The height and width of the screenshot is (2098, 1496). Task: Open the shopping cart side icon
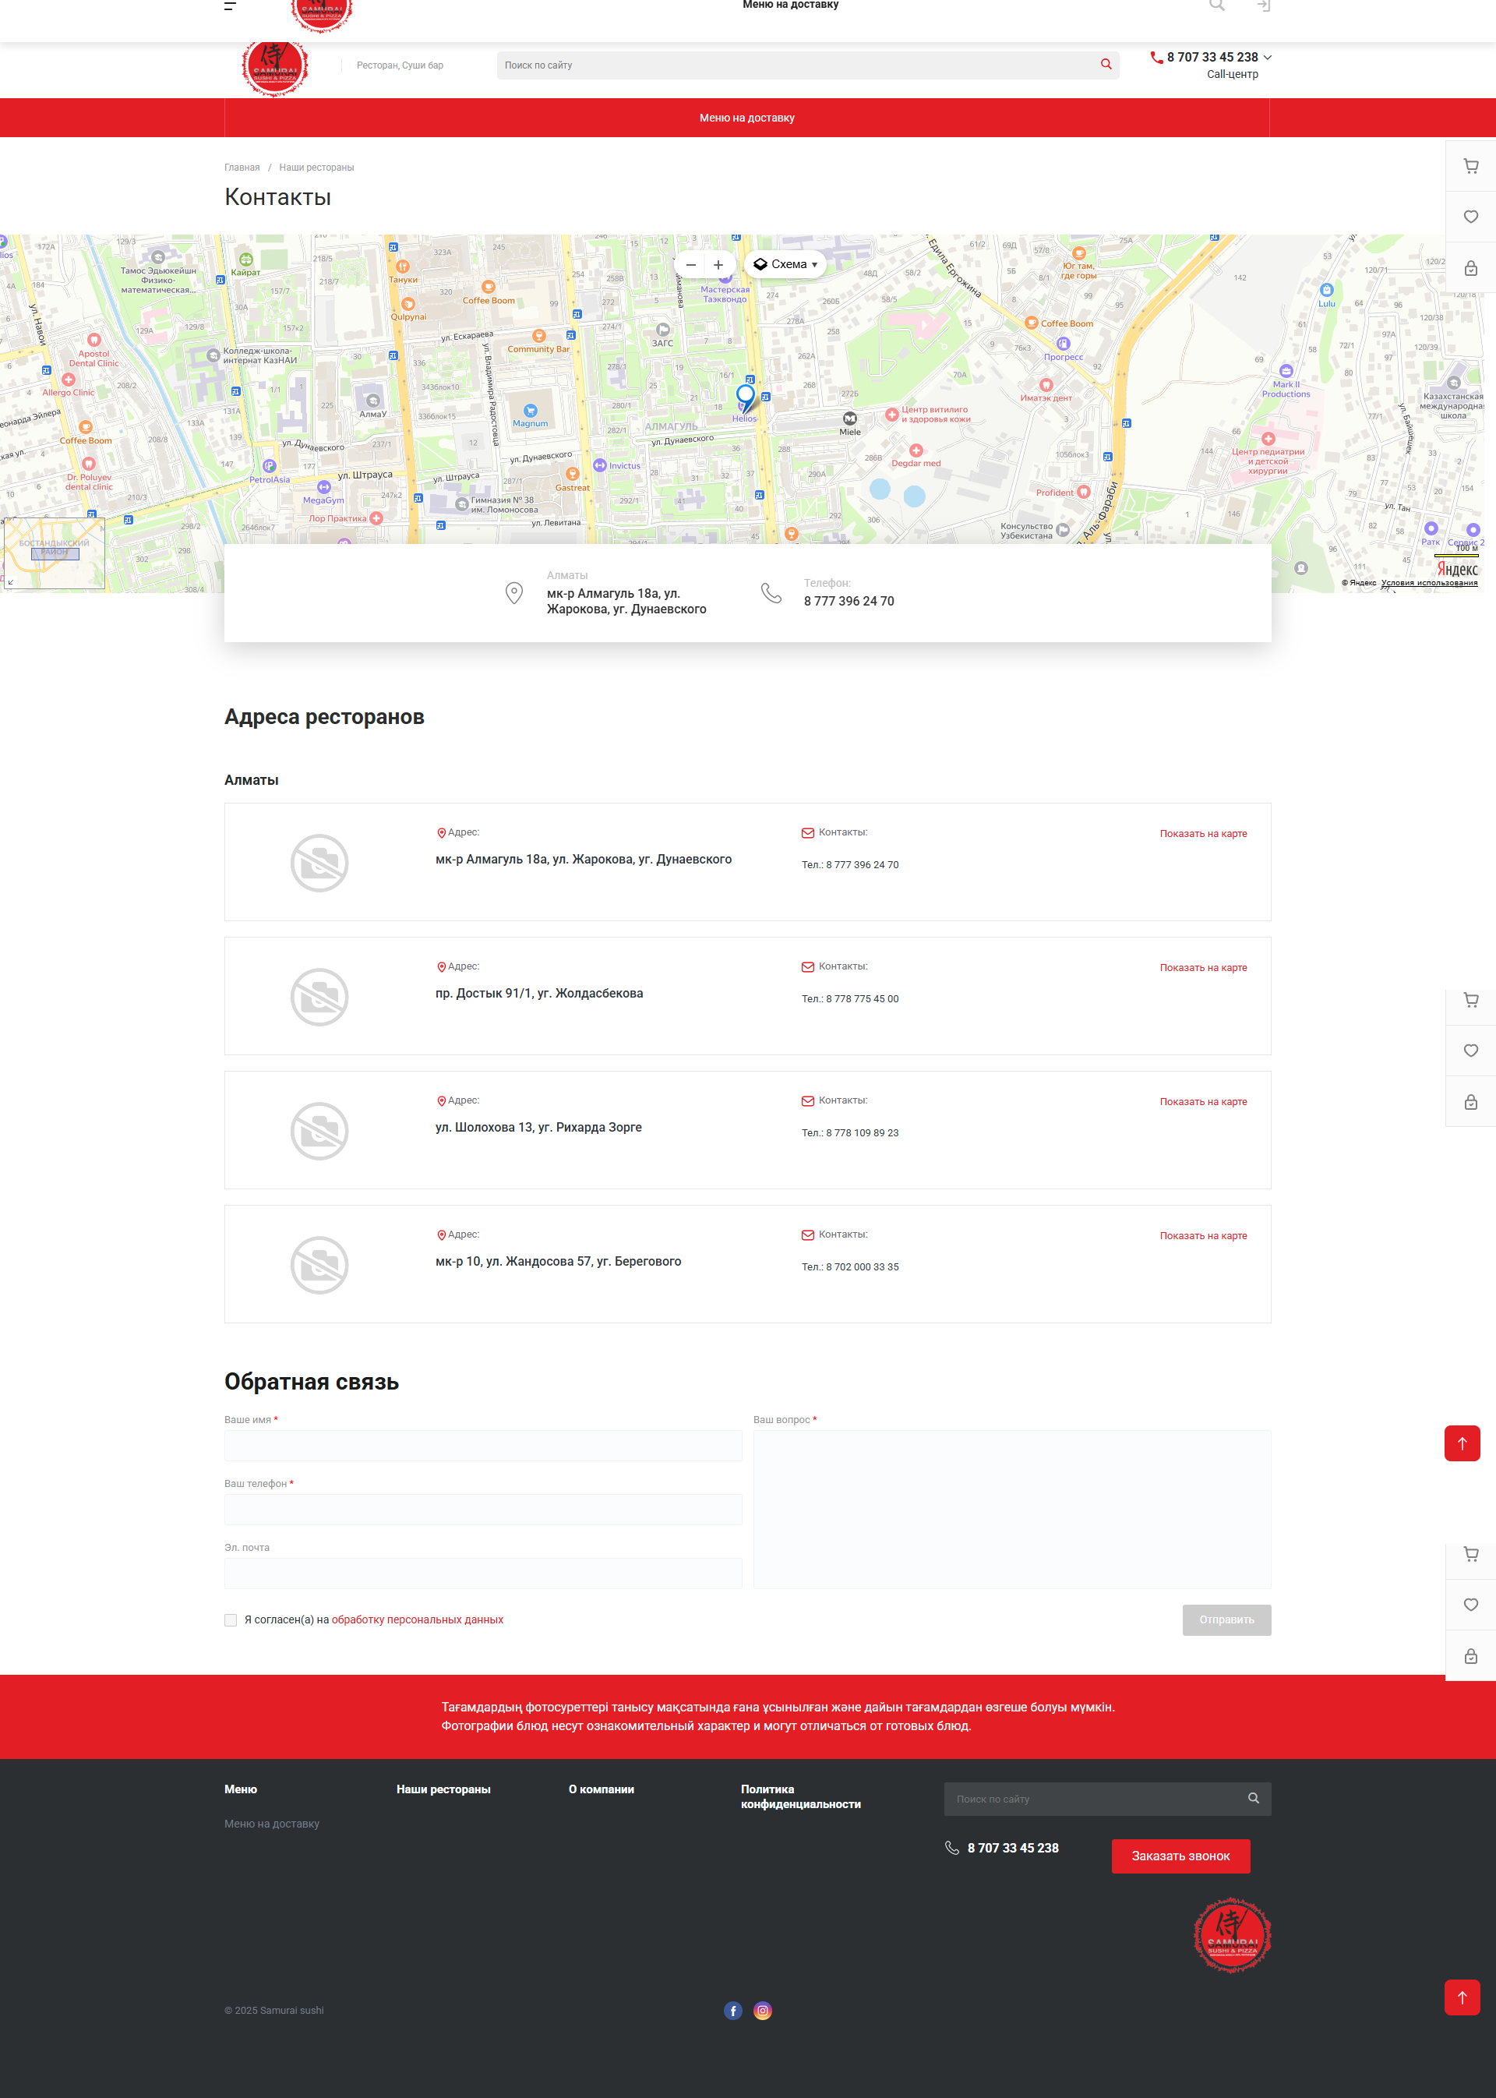coord(1470,166)
